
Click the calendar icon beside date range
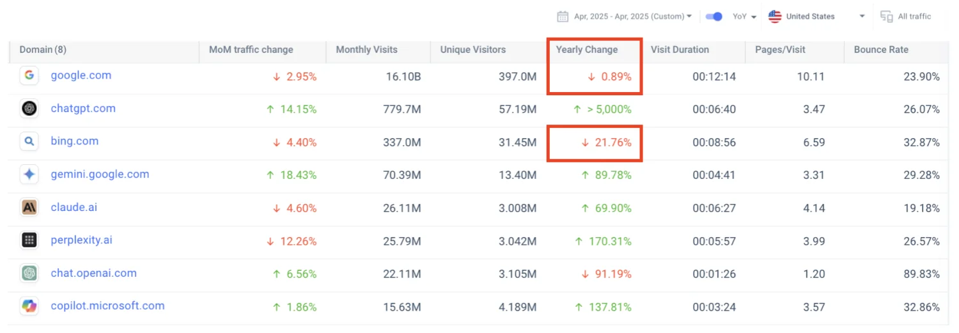[563, 17]
